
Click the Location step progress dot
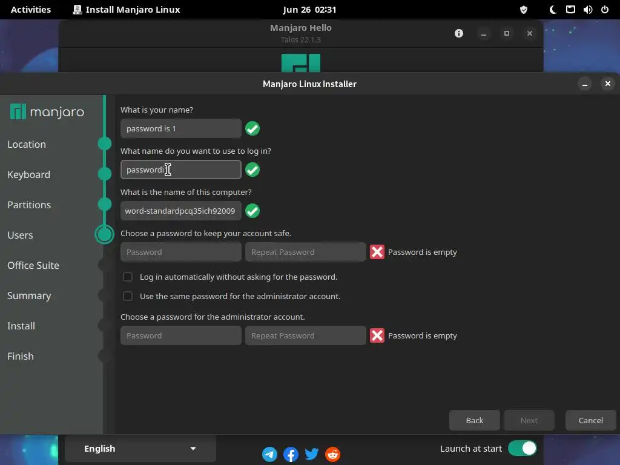104,143
